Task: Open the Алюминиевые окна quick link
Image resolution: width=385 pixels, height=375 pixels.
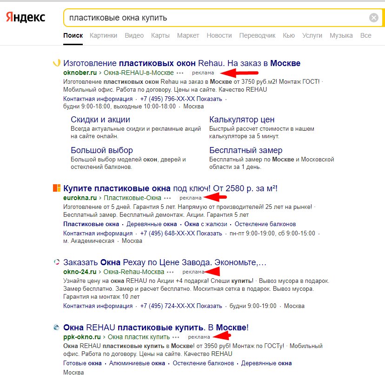Action: click(x=137, y=363)
